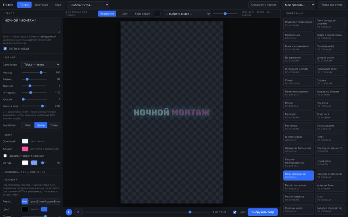Open the Акцент pink color swatch
348x217 pixels.
pos(25,149)
